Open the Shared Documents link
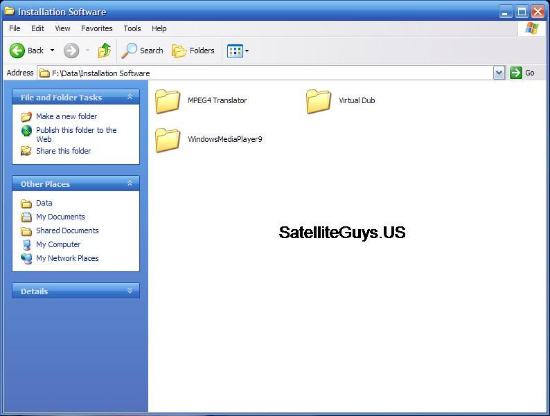Screen dimensions: 550x416 67,230
